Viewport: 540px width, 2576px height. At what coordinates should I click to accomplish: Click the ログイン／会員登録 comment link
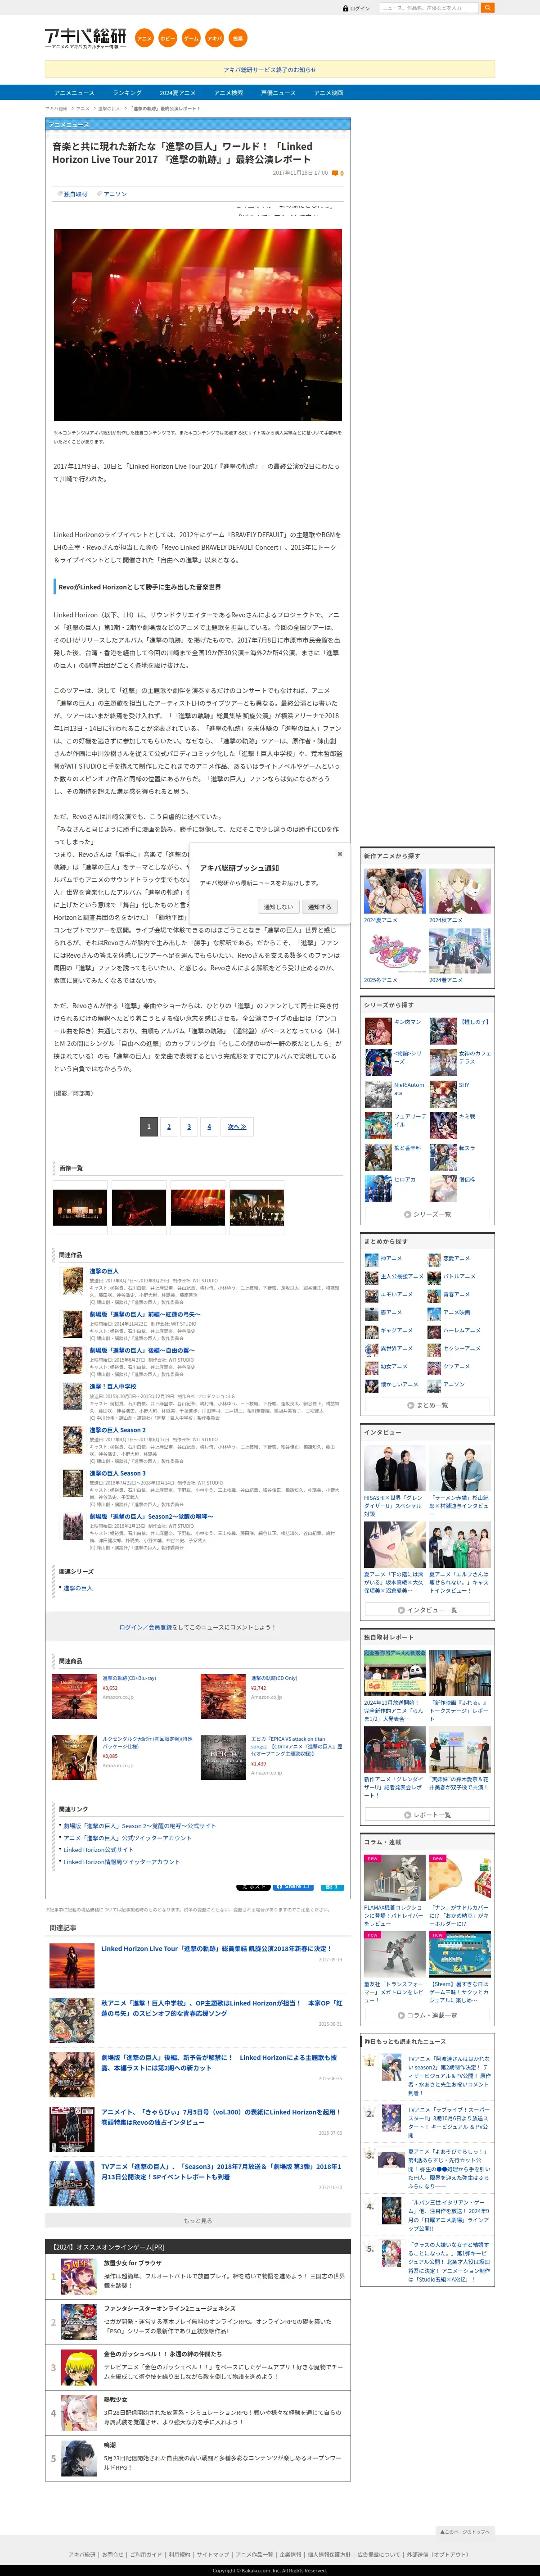pyautogui.click(x=145, y=1627)
